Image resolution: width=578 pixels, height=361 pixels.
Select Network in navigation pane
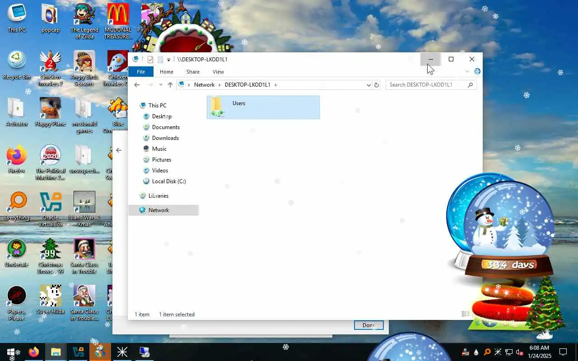point(163,210)
